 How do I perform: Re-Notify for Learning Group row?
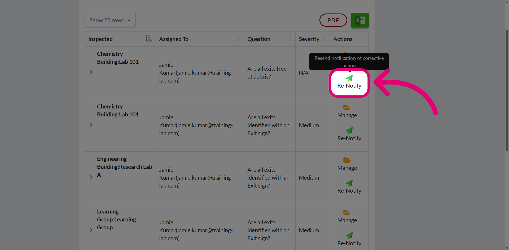click(x=349, y=239)
